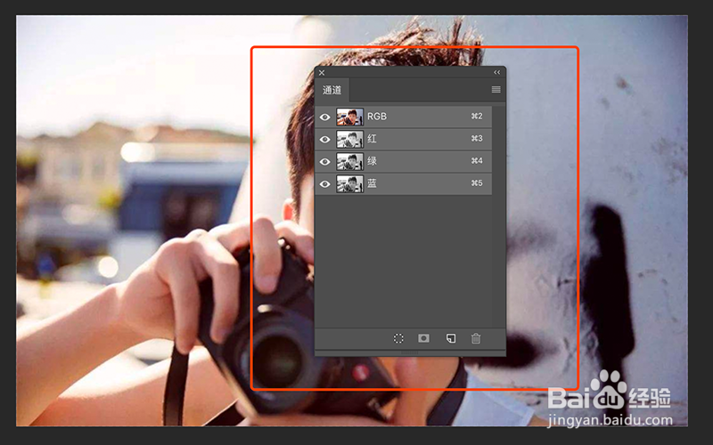Viewport: 713px width, 445px height.
Task: Click the 红 channel thumbnail
Action: click(x=349, y=139)
